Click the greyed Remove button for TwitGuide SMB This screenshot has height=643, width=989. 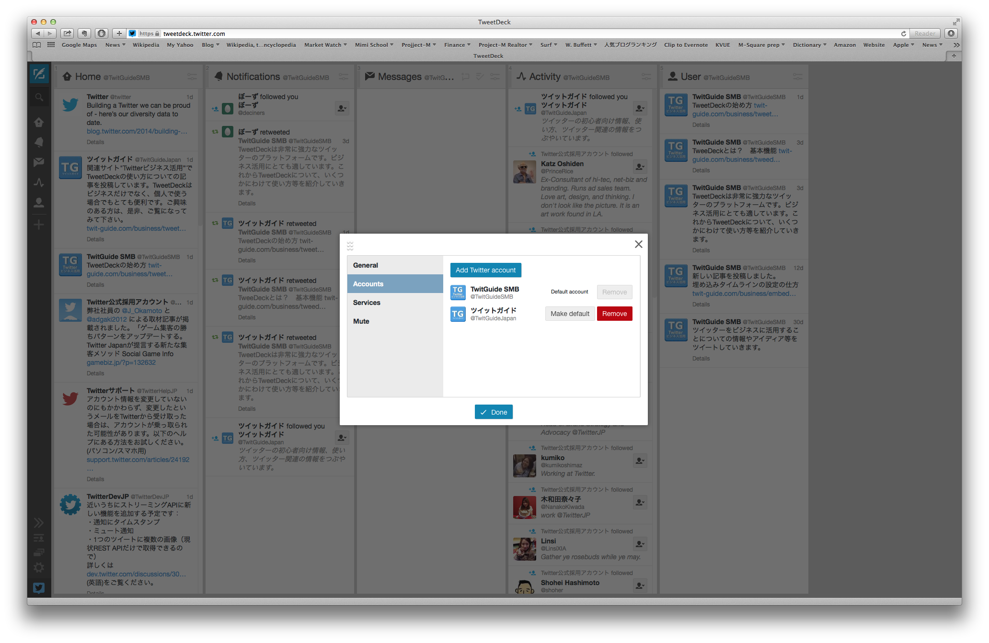[x=614, y=292]
